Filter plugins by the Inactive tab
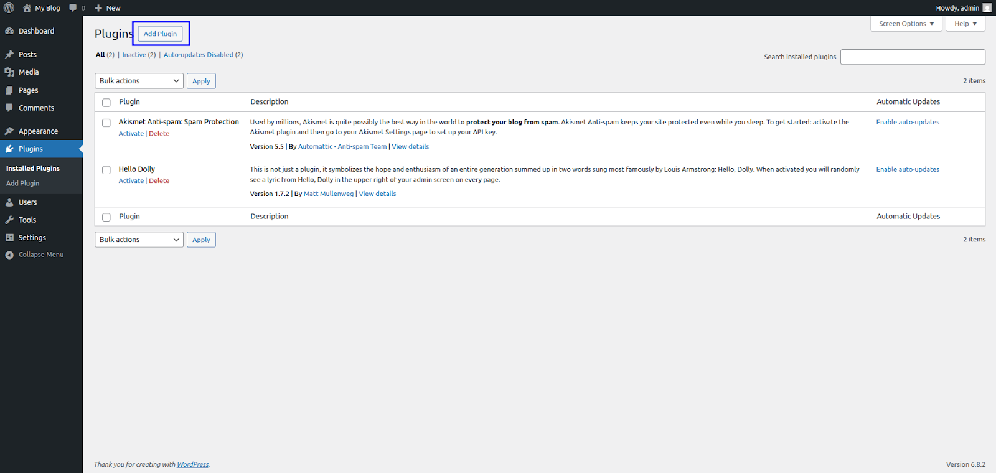This screenshot has width=996, height=473. tap(134, 55)
